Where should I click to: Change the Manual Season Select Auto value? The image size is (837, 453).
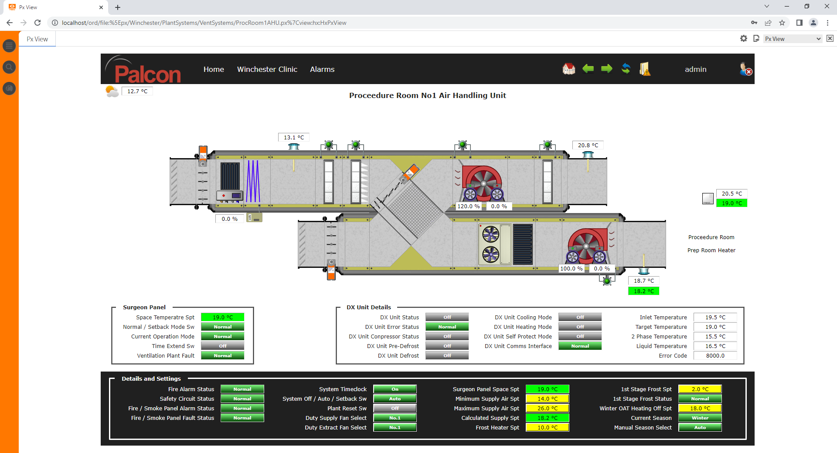pos(700,428)
